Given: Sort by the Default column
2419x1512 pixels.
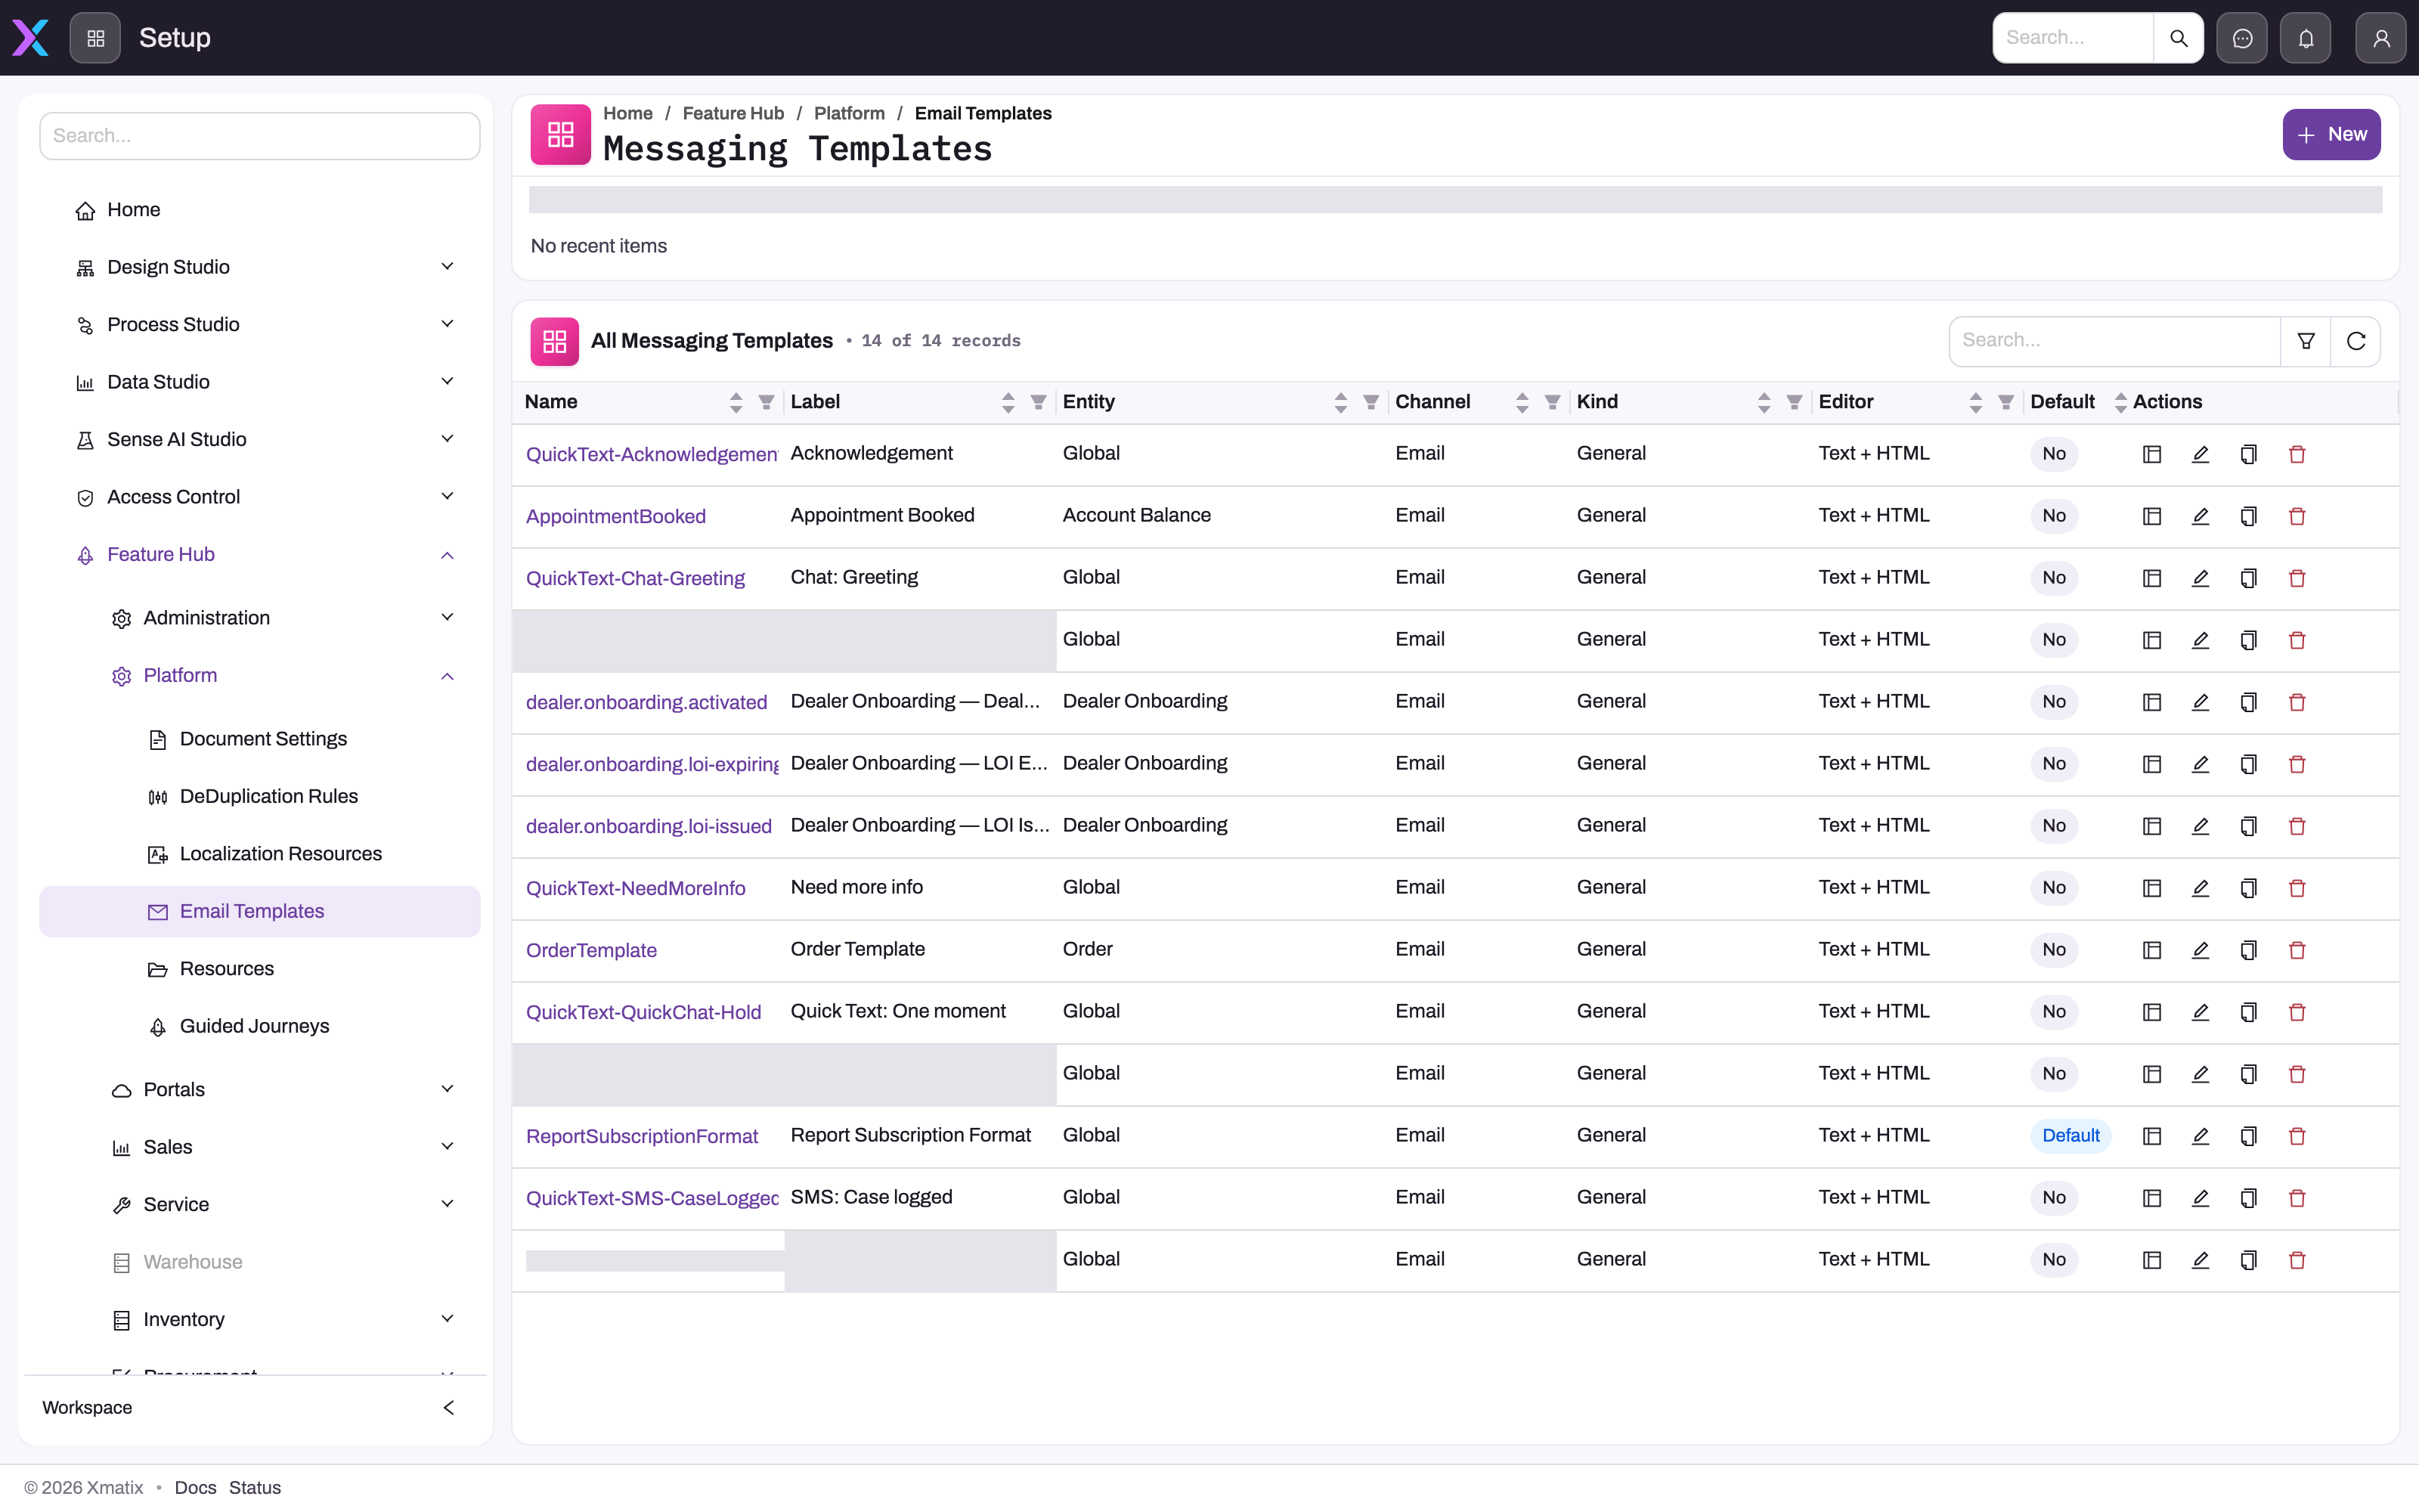Looking at the screenshot, I should coord(2120,402).
